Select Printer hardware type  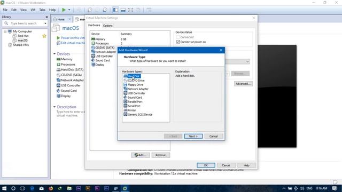[129, 110]
